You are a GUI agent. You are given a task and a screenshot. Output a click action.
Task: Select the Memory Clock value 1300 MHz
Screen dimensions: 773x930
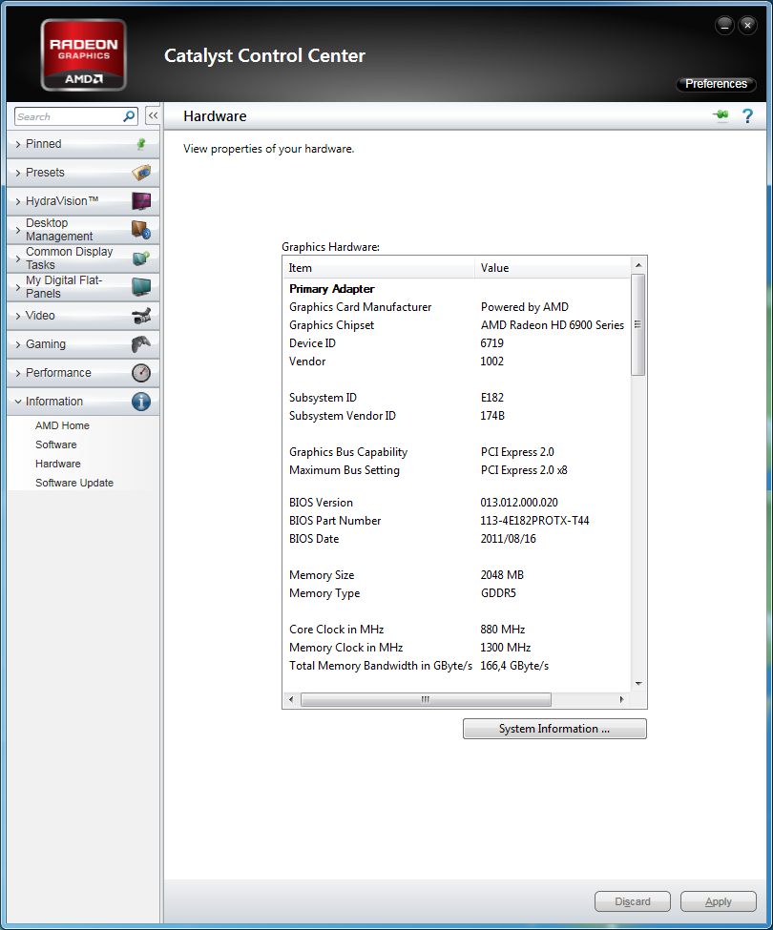coord(506,648)
